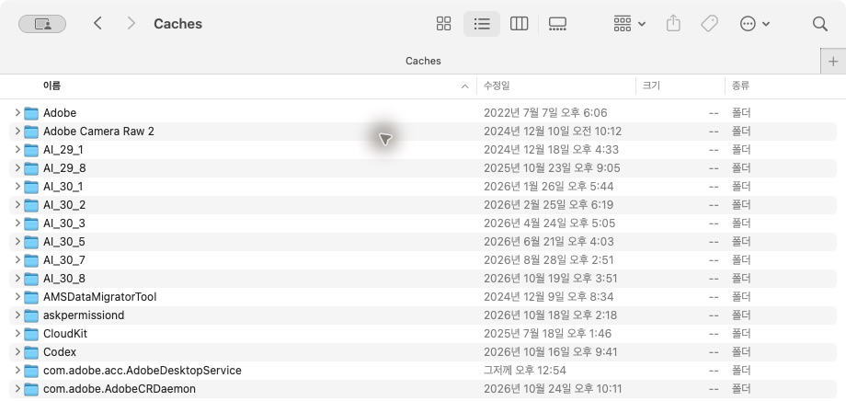This screenshot has height=401, width=846.
Task: Click the Adobe folder icon
Action: (31, 113)
